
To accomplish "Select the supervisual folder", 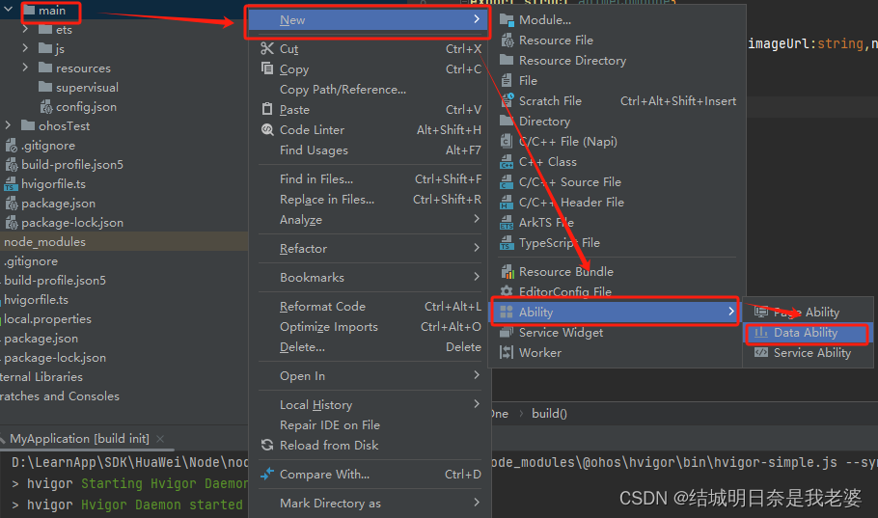I will [87, 88].
